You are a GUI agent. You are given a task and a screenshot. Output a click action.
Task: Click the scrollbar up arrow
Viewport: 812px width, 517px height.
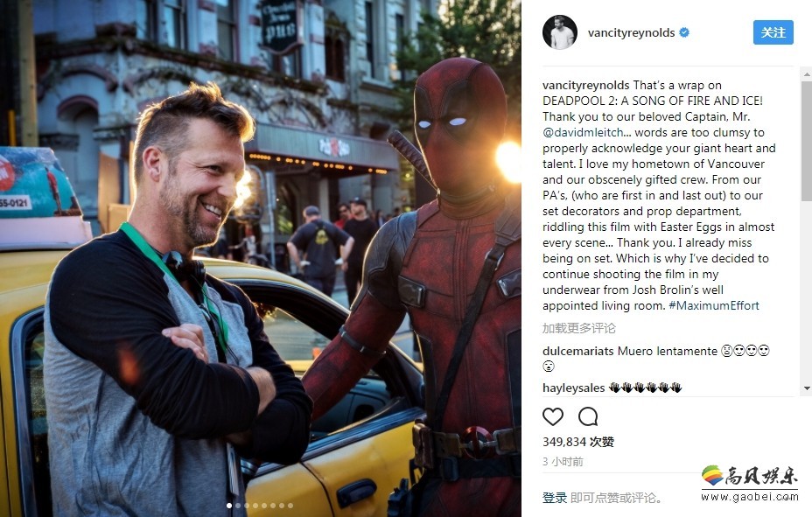[807, 75]
